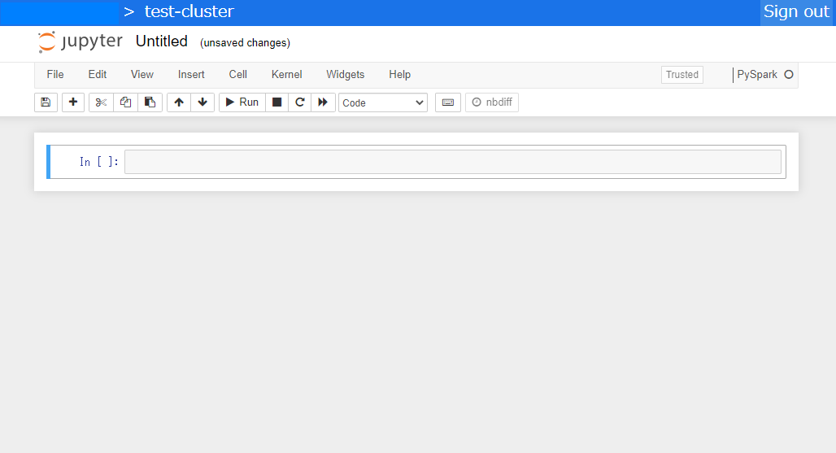Viewport: 836px width, 453px height.
Task: Open the command palette keyboard icon
Action: tap(448, 102)
